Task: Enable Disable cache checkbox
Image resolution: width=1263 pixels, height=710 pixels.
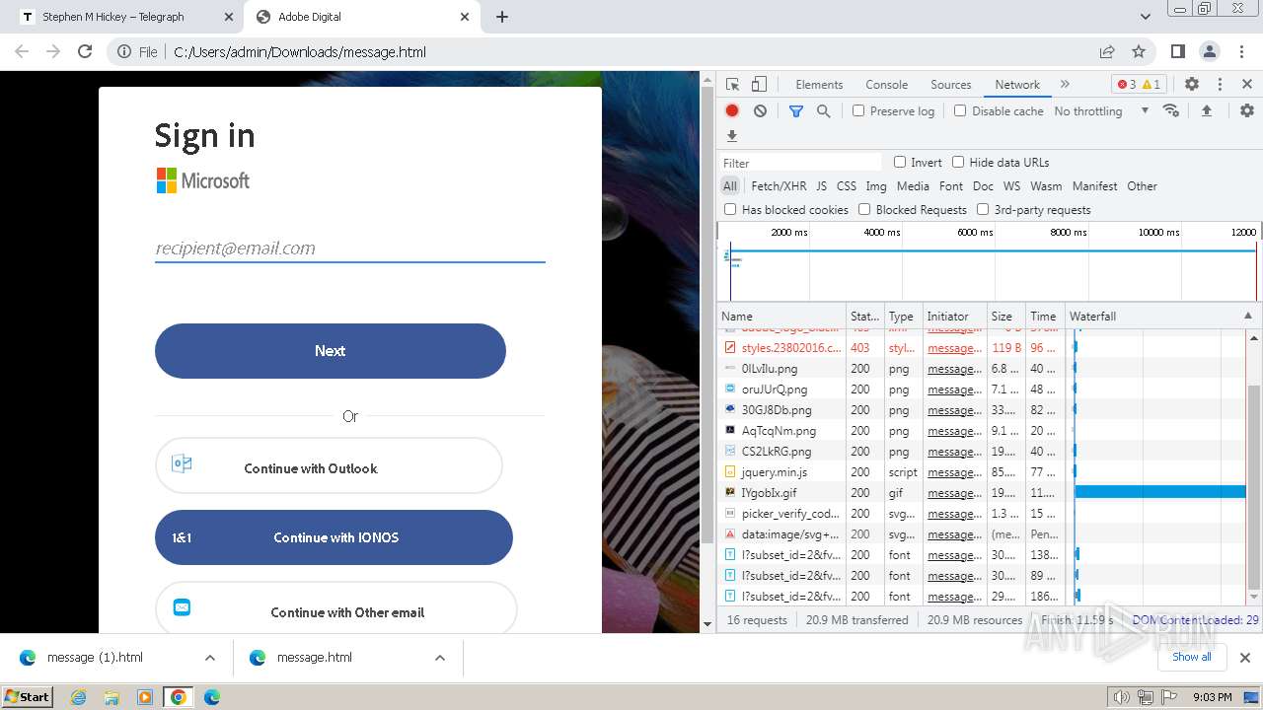Action: click(x=960, y=110)
